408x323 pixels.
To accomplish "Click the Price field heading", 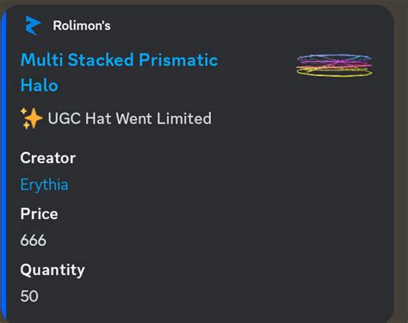I will click(x=39, y=214).
